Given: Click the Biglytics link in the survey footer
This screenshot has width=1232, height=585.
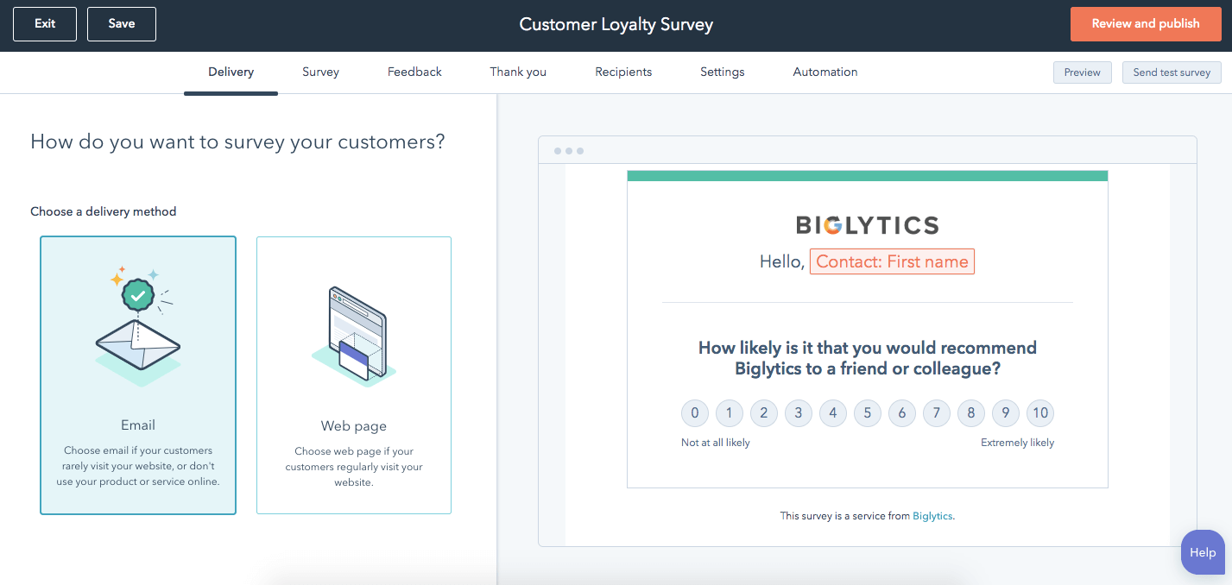Looking at the screenshot, I should coord(932,515).
